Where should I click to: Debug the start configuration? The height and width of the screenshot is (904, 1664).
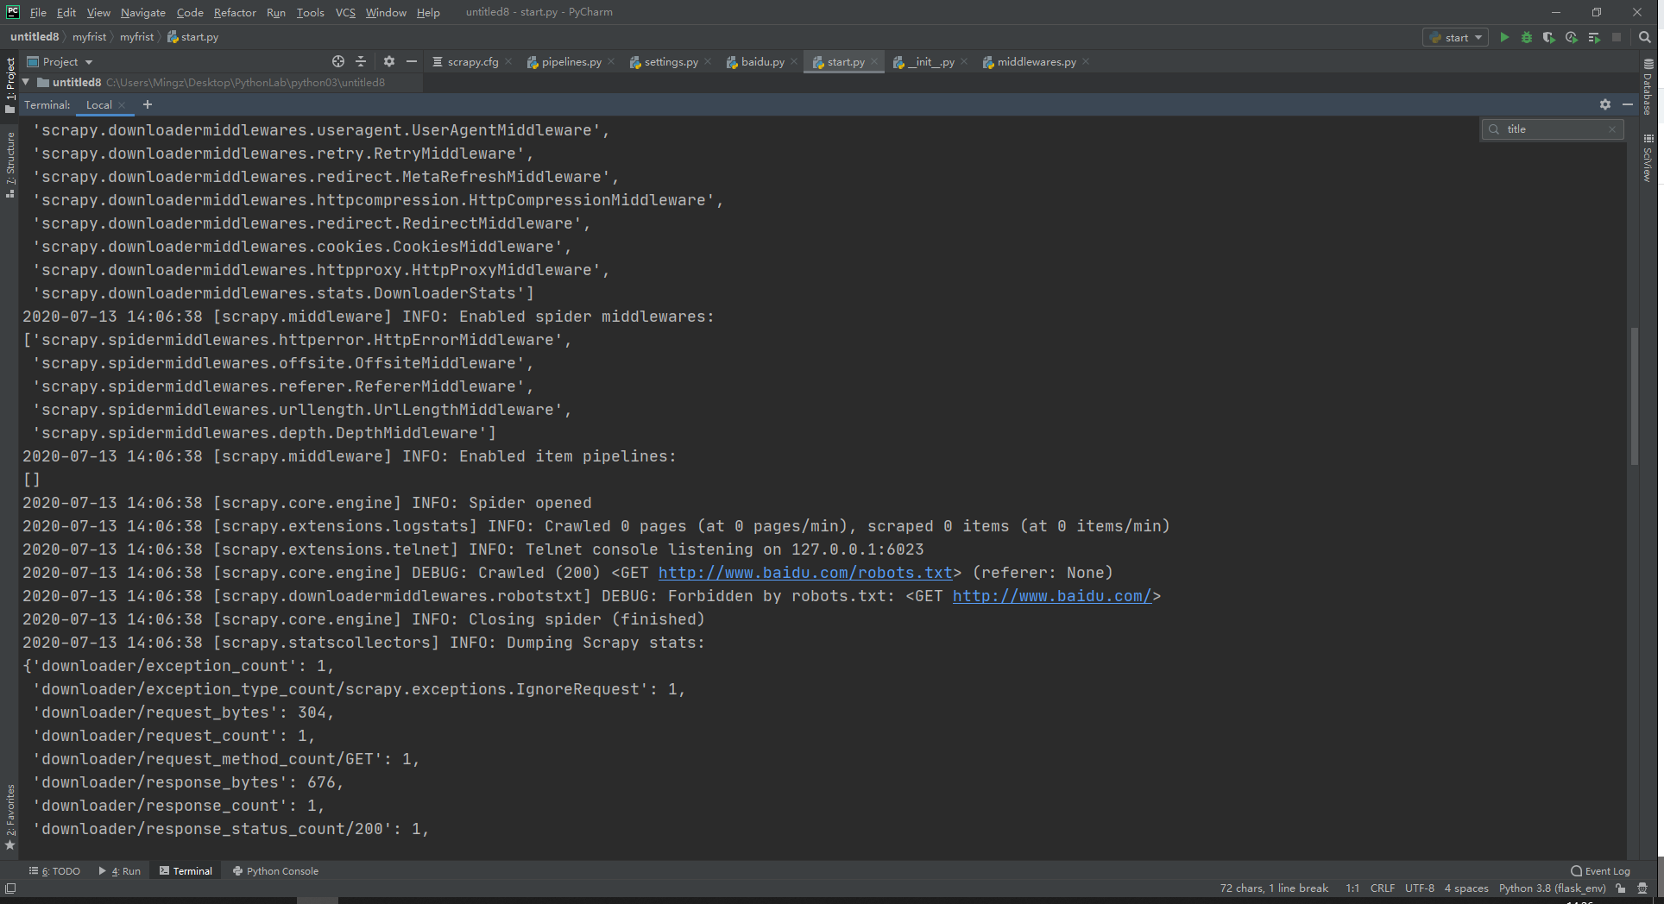[1527, 37]
